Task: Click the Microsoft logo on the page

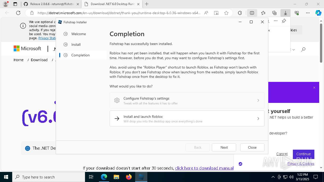Action: click(27, 49)
